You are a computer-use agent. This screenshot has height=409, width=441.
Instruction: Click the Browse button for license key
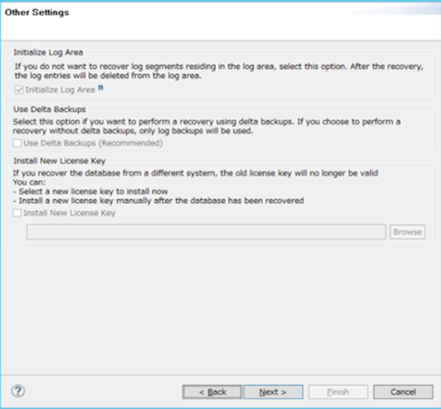coord(407,232)
